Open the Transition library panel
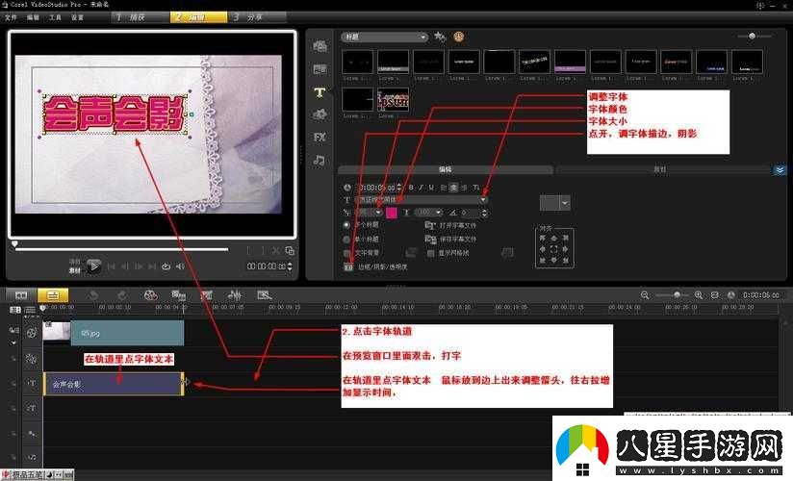 pyautogui.click(x=320, y=69)
